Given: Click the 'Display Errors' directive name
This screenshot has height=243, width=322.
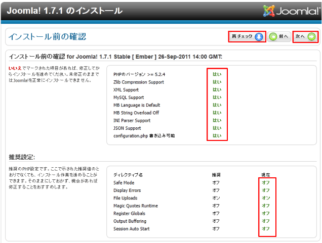Looking at the screenshot, I should 127,190.
